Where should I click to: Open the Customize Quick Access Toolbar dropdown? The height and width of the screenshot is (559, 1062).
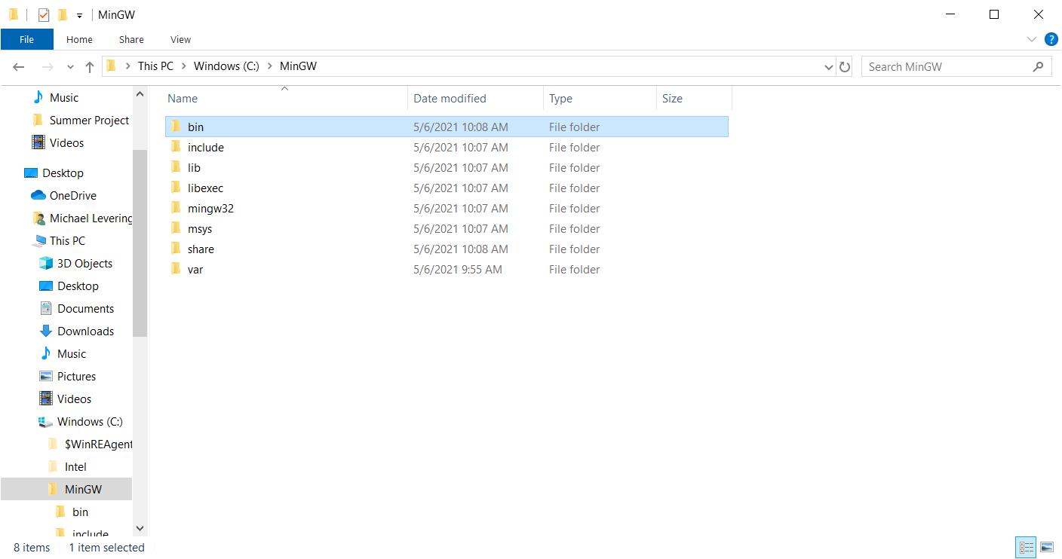79,15
